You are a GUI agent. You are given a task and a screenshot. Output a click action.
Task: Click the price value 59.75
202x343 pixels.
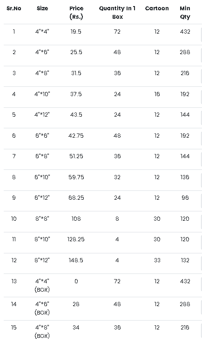[76, 177]
